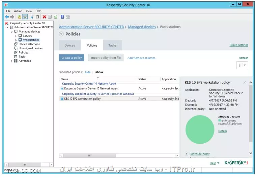Click the Create a policy button
Image resolution: width=255 pixels, height=178 pixels.
(72, 58)
